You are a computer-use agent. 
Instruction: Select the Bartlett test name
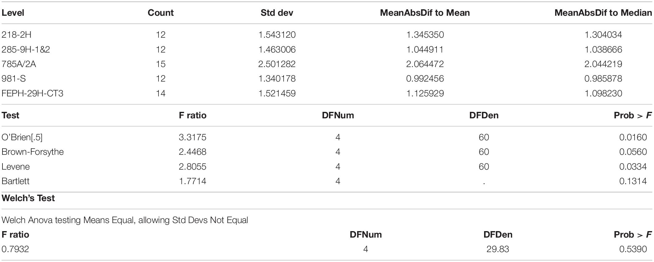[15, 181]
